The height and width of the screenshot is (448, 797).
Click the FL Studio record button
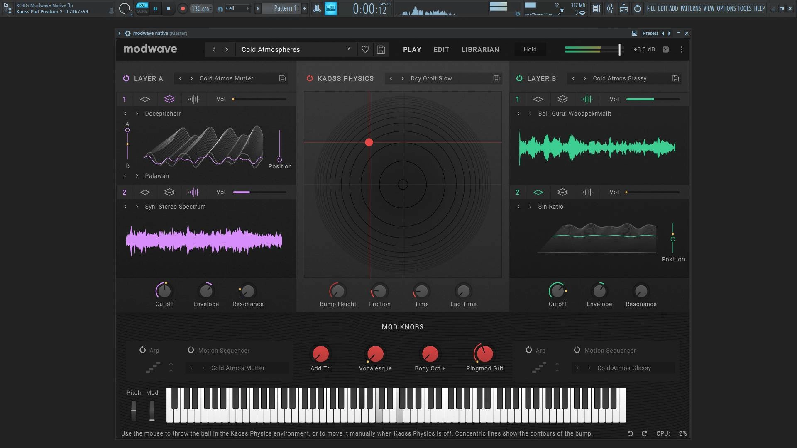coord(183,8)
